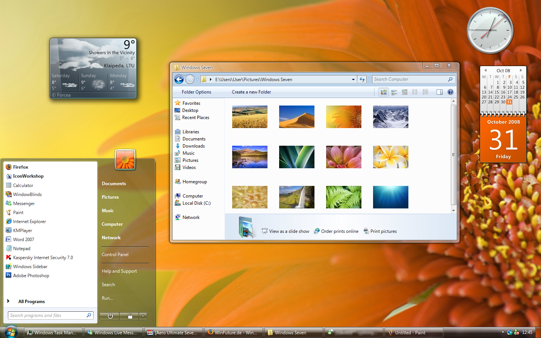Image resolution: width=541 pixels, height=338 pixels.
Task: Open shutdown options arrow in Start menu
Action: (x=143, y=316)
